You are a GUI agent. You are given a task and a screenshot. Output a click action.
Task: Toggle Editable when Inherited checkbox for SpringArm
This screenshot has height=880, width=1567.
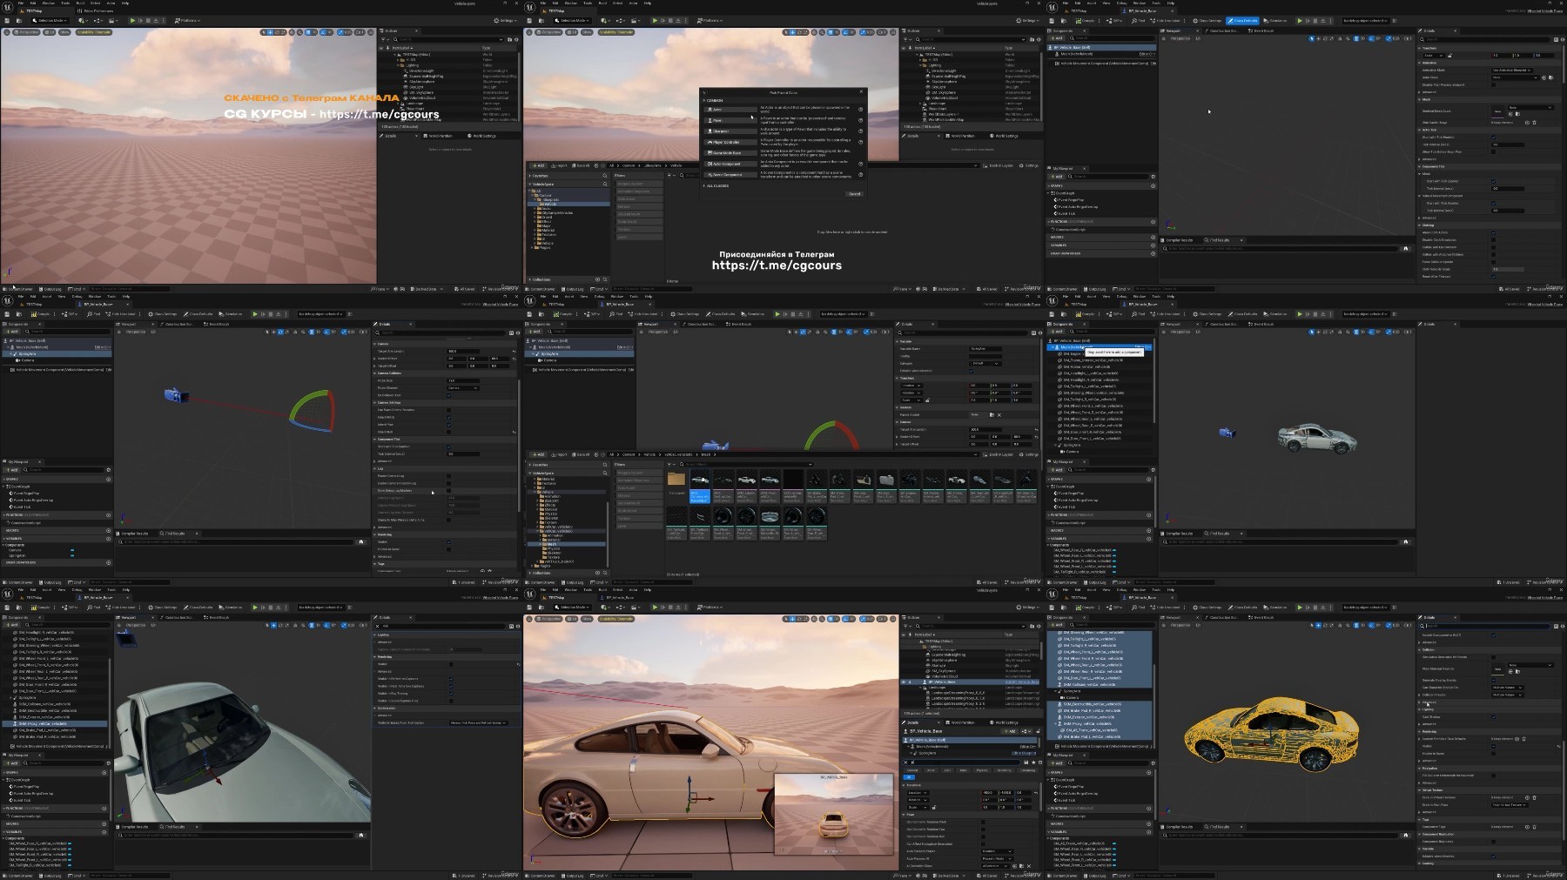point(972,371)
